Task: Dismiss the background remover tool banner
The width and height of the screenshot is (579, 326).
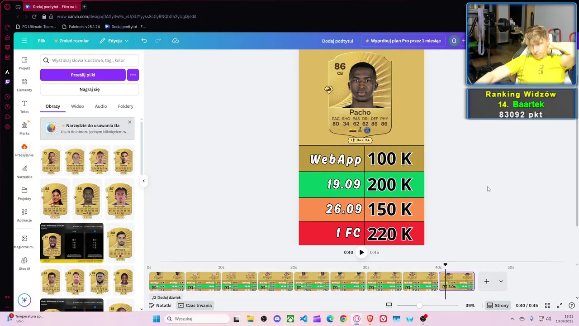Action: point(129,122)
